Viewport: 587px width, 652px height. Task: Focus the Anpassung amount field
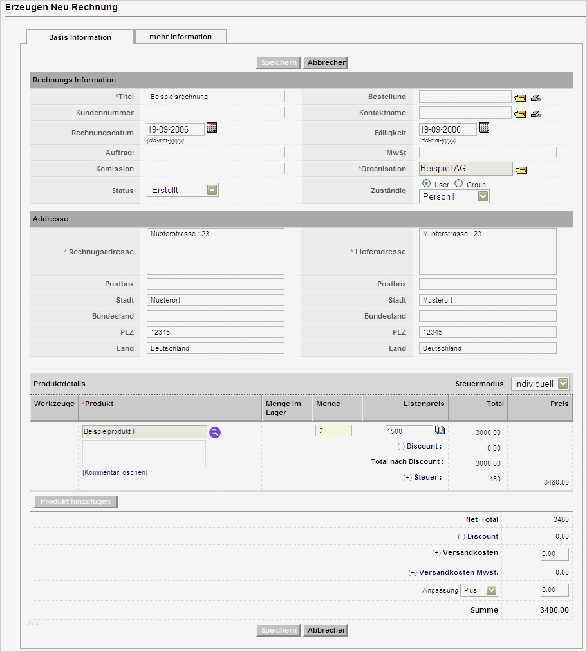pos(555,590)
